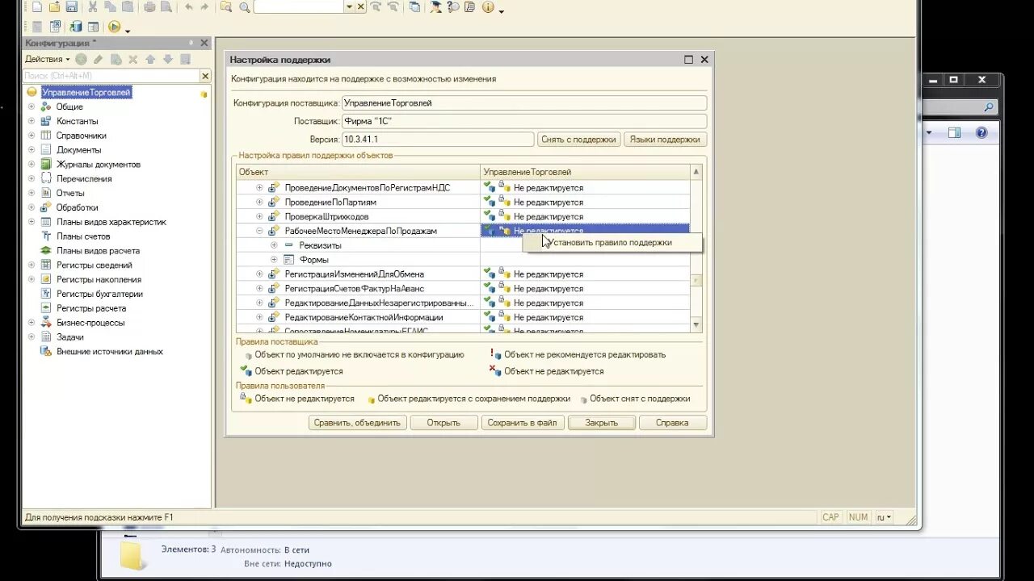Expand the Формы sub-node

pyautogui.click(x=274, y=260)
